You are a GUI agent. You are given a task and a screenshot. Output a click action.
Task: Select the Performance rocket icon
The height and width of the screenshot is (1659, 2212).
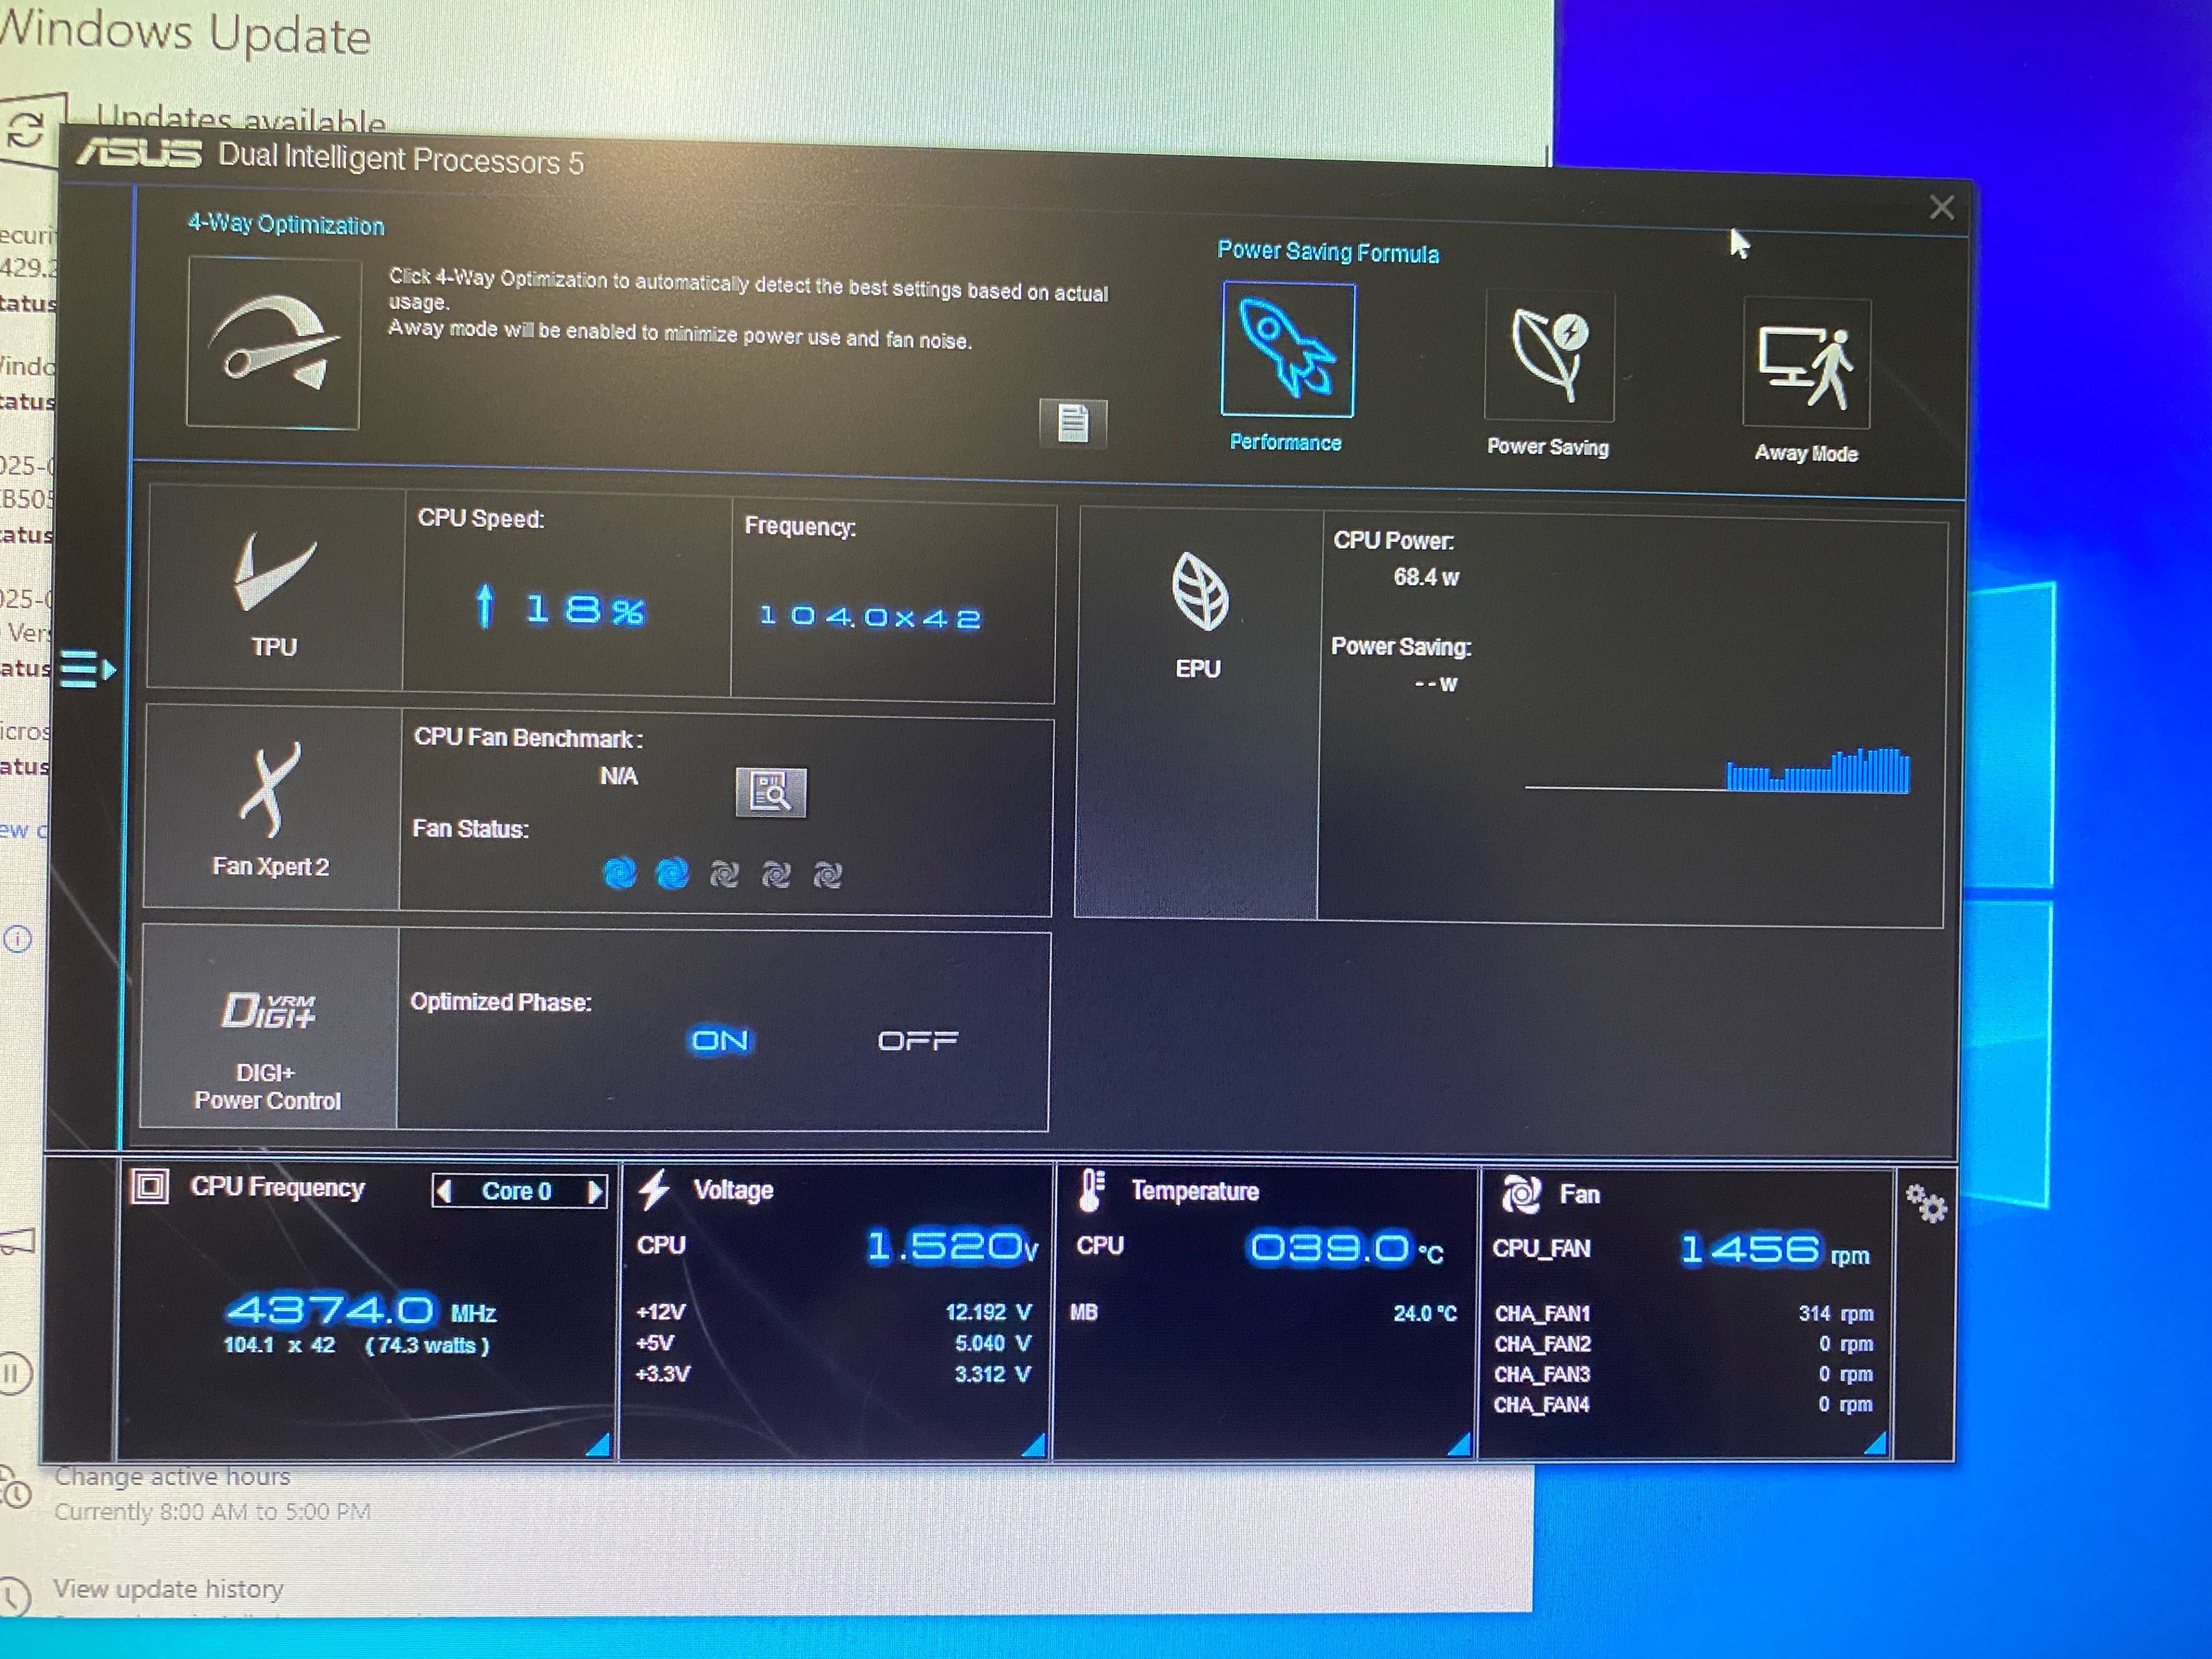1288,350
